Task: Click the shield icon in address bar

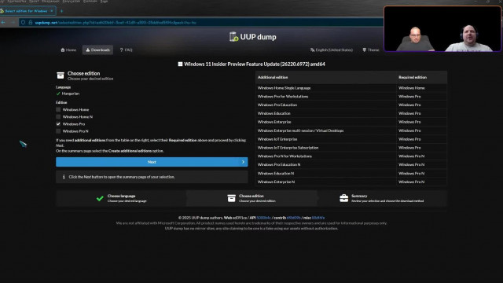Action: [x=23, y=23]
